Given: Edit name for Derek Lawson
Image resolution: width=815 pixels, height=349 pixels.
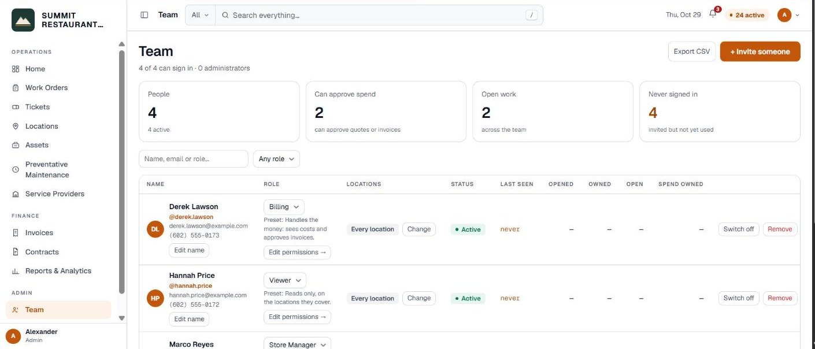Looking at the screenshot, I should [189, 250].
